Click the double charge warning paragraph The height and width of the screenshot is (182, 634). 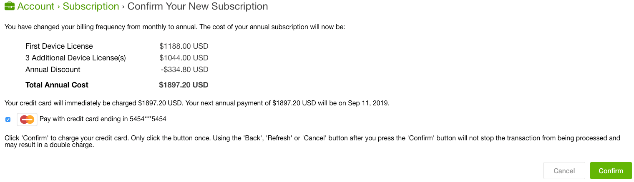pos(312,142)
